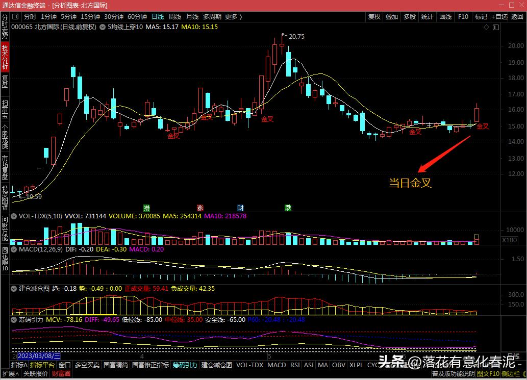Screen dimensions: 527x380
Task: Toggle 复权 price adjustment
Action: click(374, 17)
